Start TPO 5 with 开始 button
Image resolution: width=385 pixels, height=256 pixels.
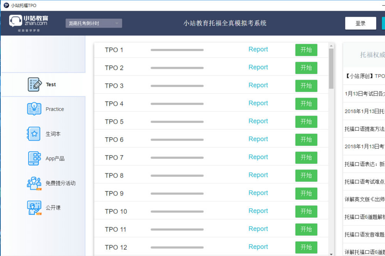(x=306, y=122)
